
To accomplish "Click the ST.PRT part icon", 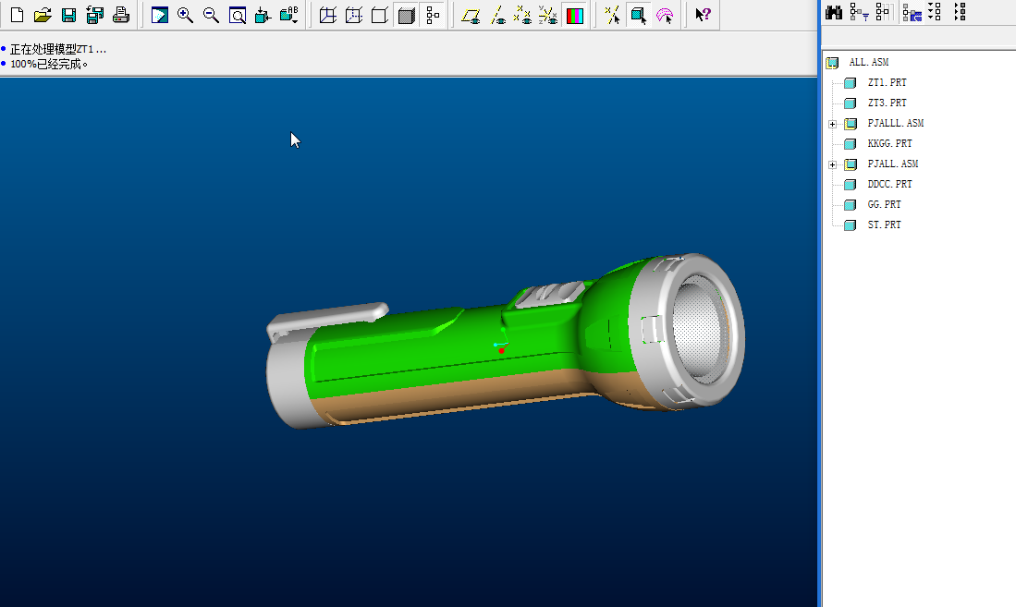I will 851,225.
